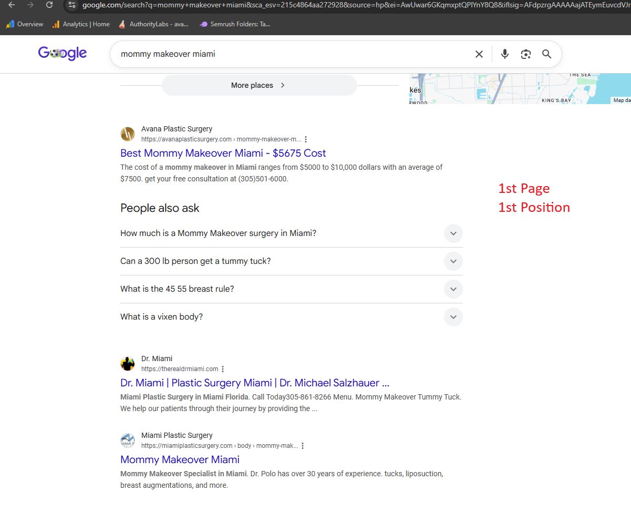Viewport: 631px width, 512px height.
Task: Click the More places button
Action: pos(260,85)
